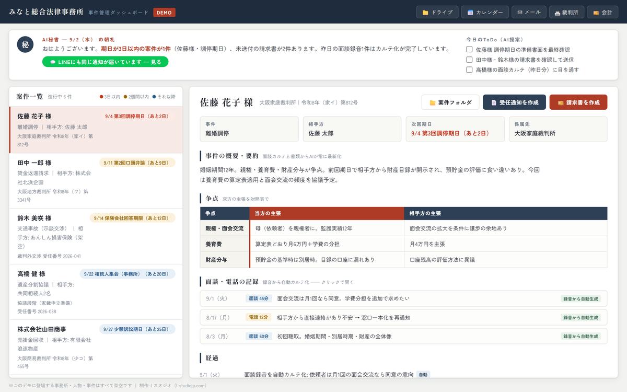Click the みなと総合法律事務所 title

pos(46,11)
